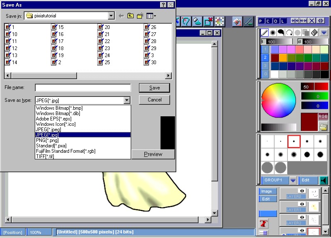This screenshot has width=331, height=238.
Task: Toggle the P panel button
Action: (261, 21)
